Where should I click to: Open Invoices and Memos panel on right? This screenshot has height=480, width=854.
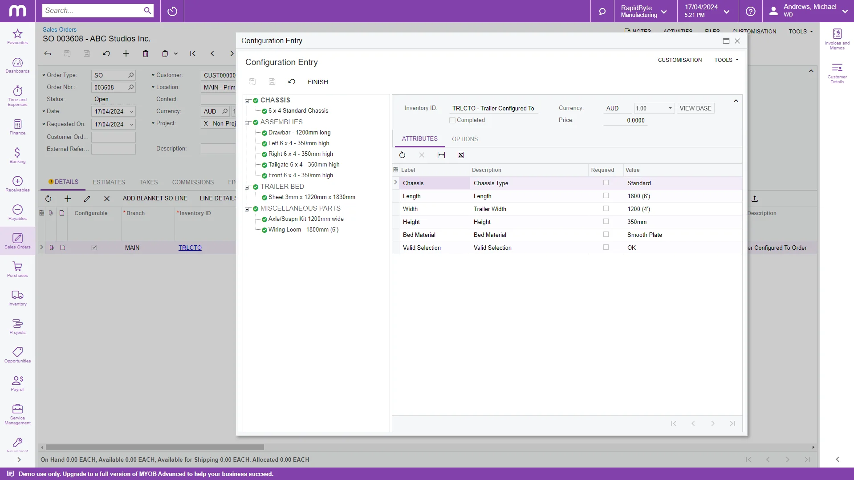(x=838, y=38)
